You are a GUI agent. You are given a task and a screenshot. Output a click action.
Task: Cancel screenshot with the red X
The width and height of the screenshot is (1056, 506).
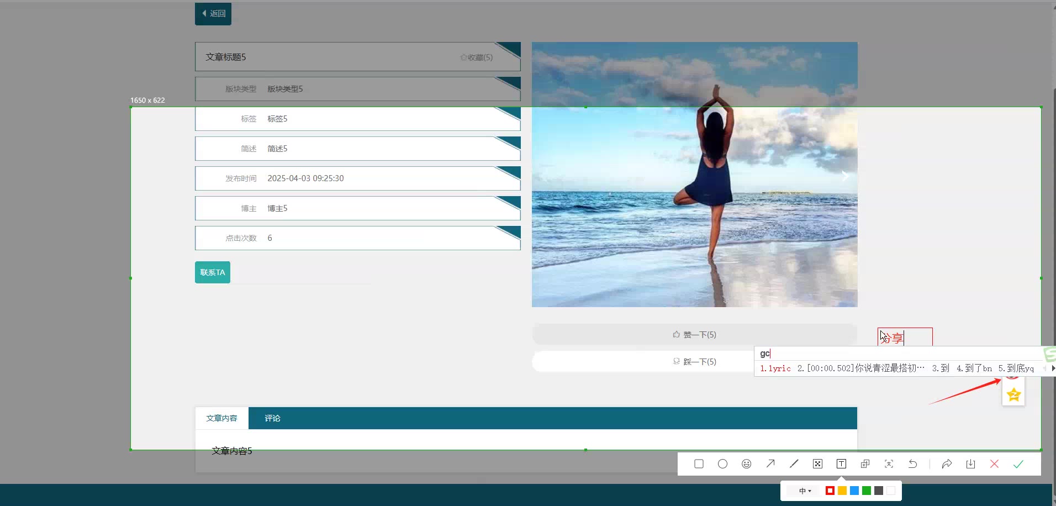994,464
